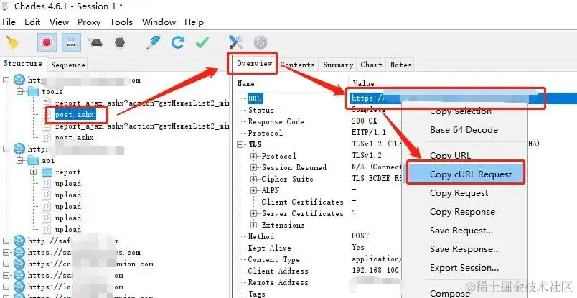
Task: Open the Help menu
Action: (194, 22)
